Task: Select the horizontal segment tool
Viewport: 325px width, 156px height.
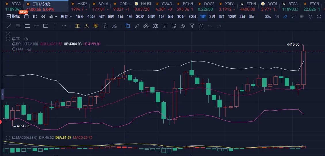Action: (37, 26)
